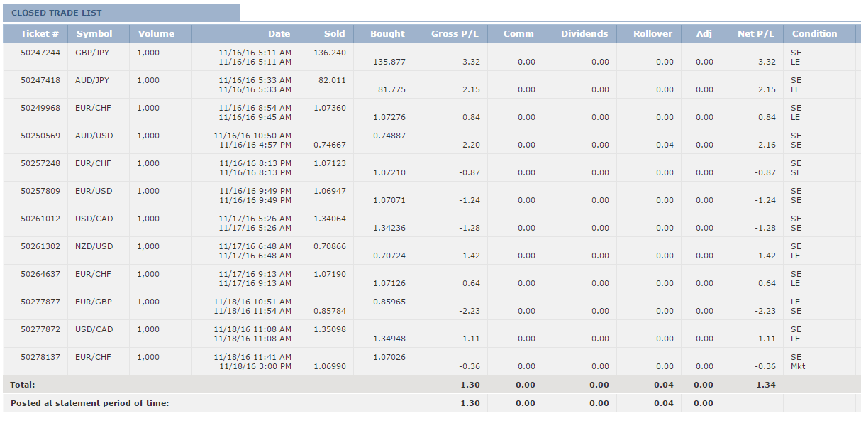Click date 11/16/16 4:57 PM
This screenshot has height=423, width=861.
point(255,145)
